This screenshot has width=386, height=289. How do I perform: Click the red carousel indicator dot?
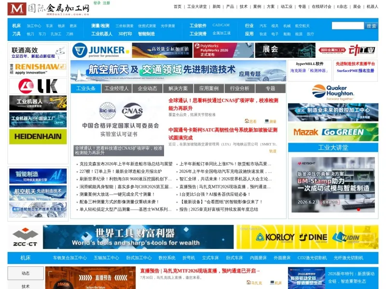click(x=358, y=210)
